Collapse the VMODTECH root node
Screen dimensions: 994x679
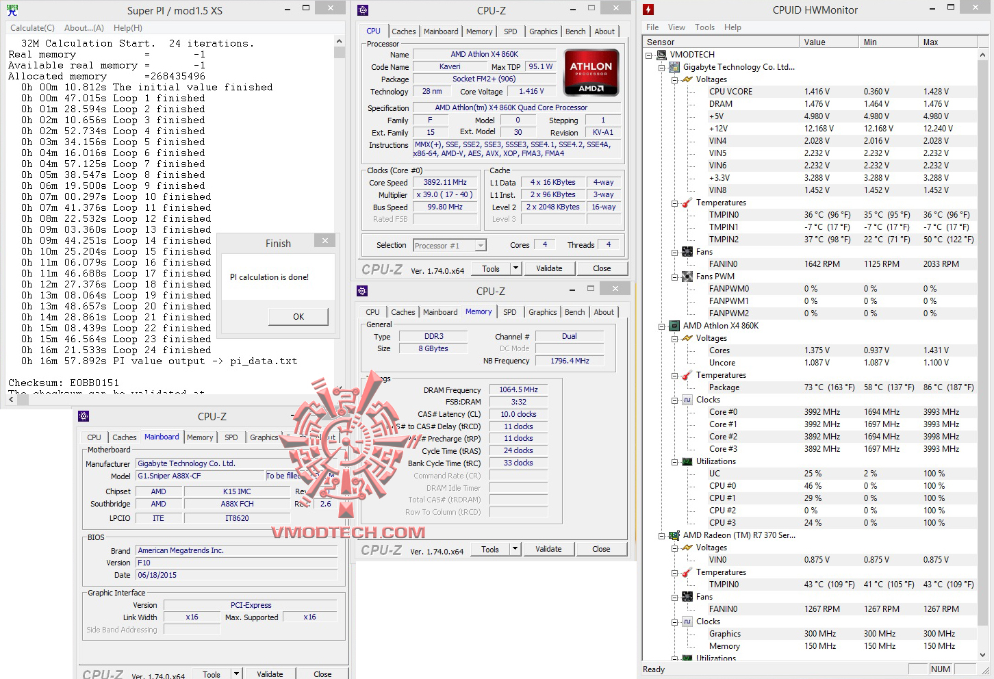click(x=649, y=55)
